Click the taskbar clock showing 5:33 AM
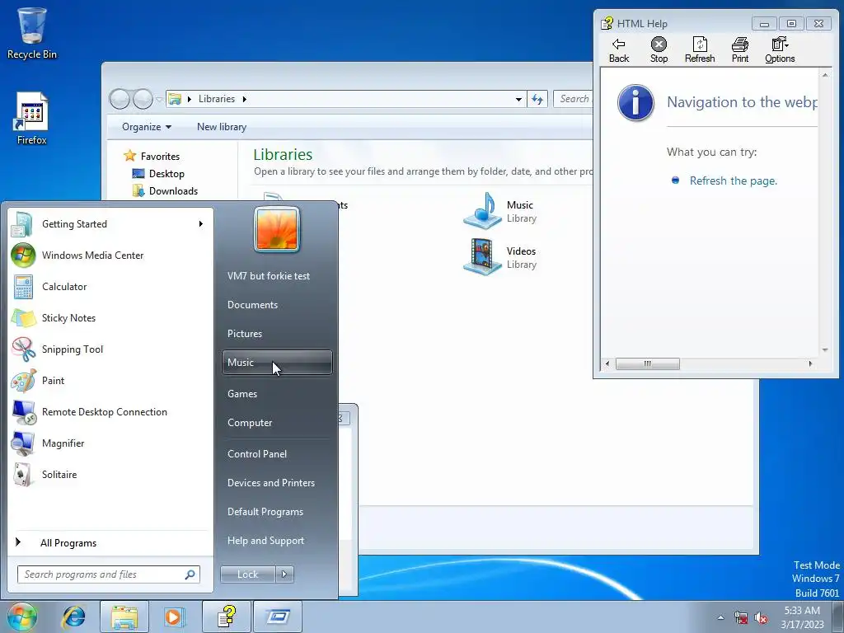Image resolution: width=844 pixels, height=633 pixels. coord(802,617)
